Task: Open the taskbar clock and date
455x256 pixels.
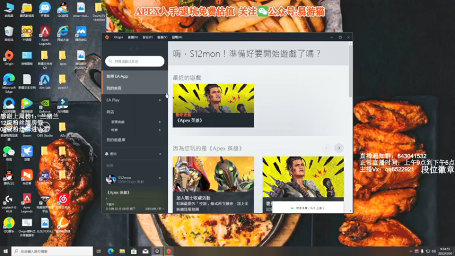Action: click(x=445, y=251)
